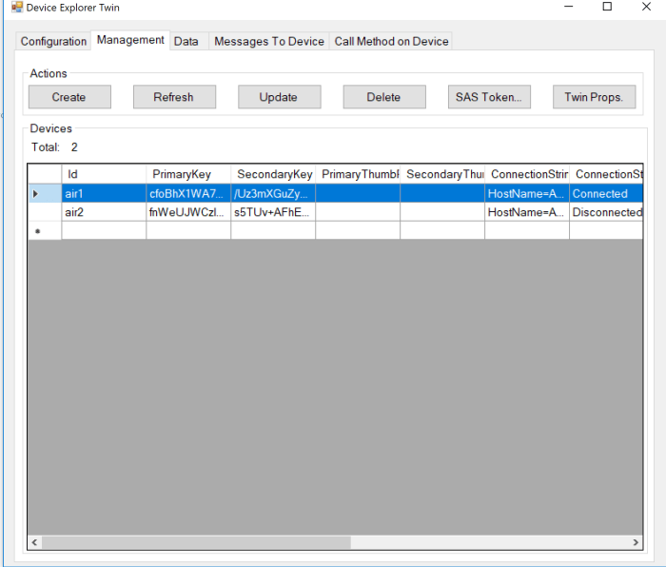This screenshot has height=567, width=666.
Task: Click air2's HostName=A... connection string cell
Action: tap(527, 212)
